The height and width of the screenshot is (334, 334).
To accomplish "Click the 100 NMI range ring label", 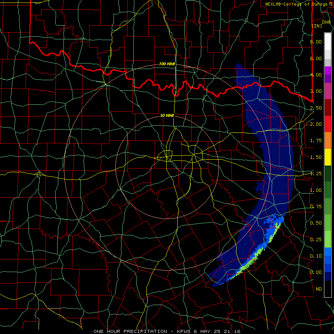I will tap(167, 64).
